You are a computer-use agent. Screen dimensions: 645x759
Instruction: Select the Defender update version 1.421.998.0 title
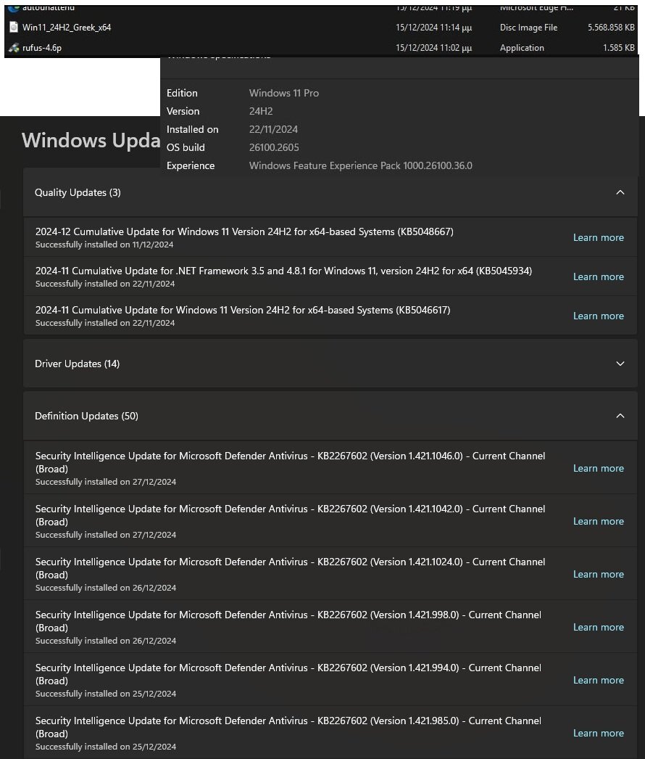point(288,621)
